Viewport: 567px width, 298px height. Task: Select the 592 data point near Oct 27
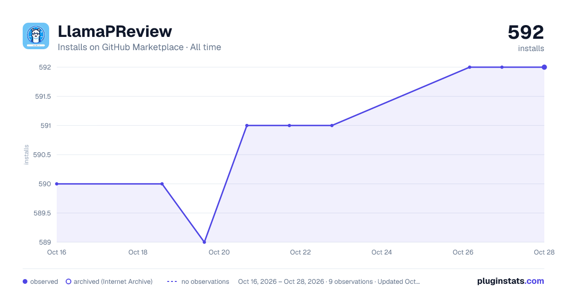pos(502,67)
